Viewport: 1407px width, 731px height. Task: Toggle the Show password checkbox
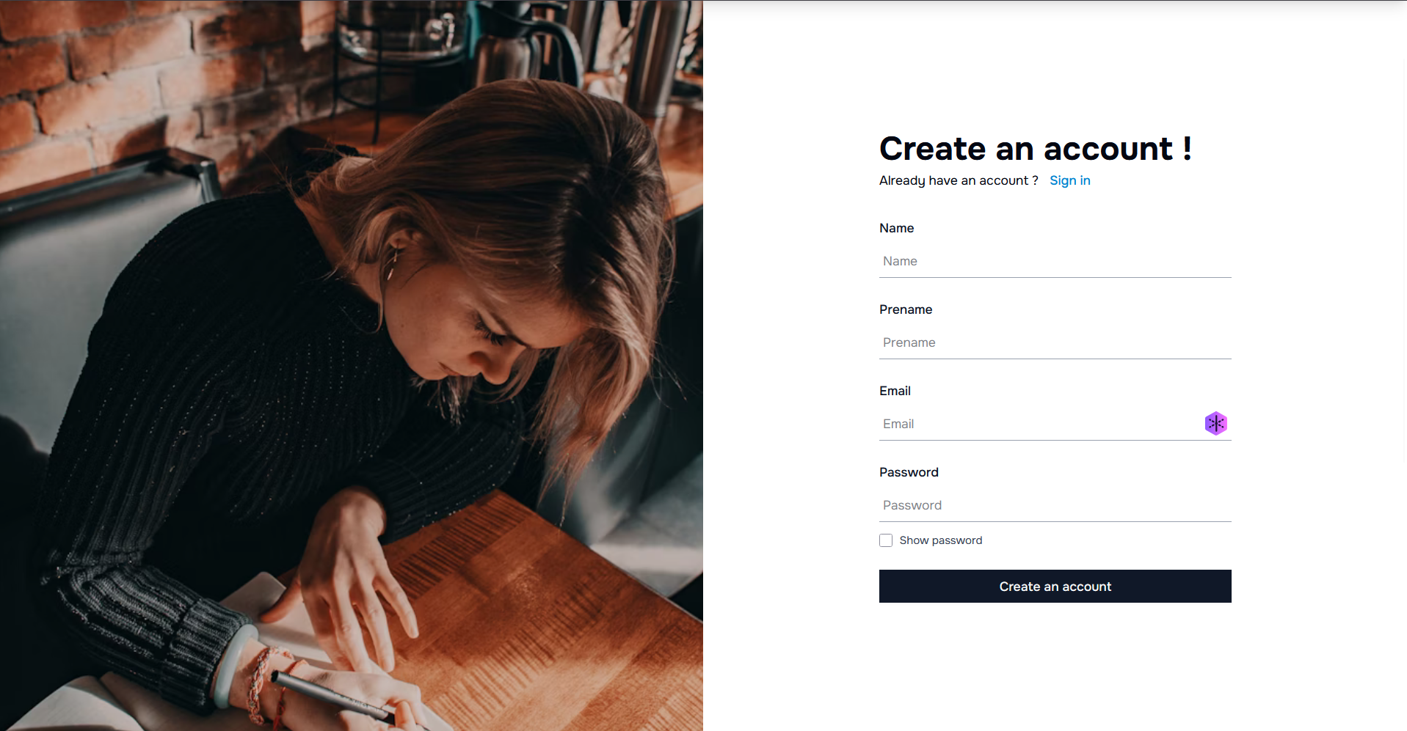pos(886,540)
